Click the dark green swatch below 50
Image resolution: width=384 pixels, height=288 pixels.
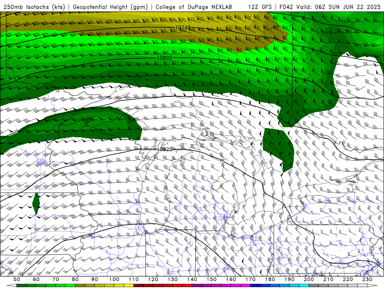(x=22, y=286)
